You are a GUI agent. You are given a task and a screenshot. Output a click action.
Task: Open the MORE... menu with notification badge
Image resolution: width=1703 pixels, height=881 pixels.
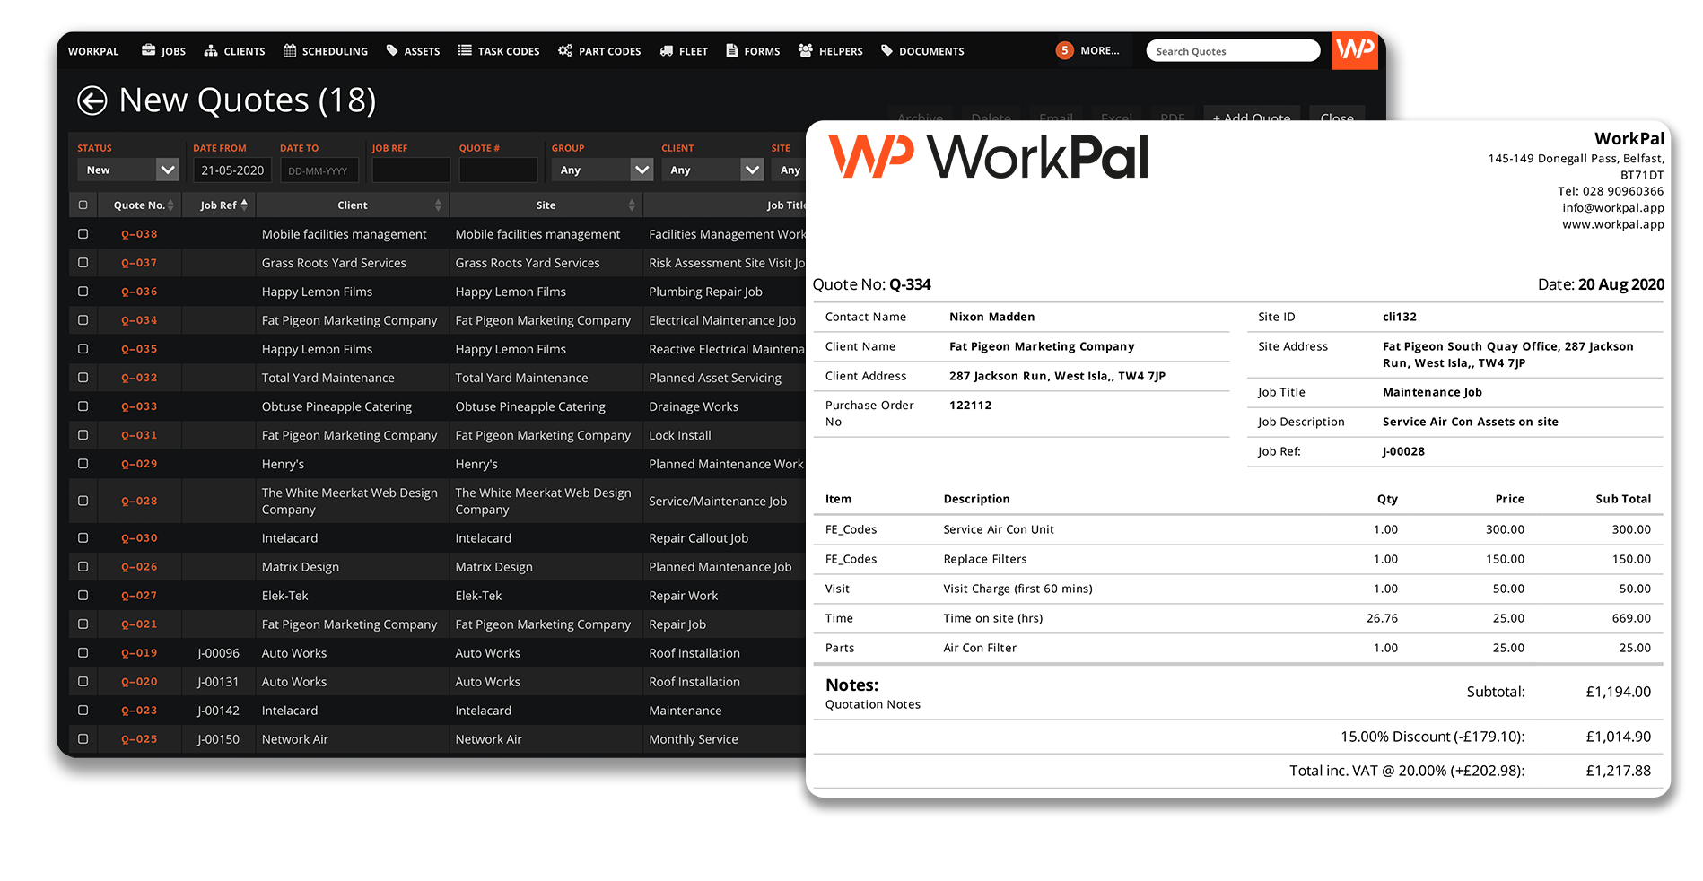[x=1089, y=50]
